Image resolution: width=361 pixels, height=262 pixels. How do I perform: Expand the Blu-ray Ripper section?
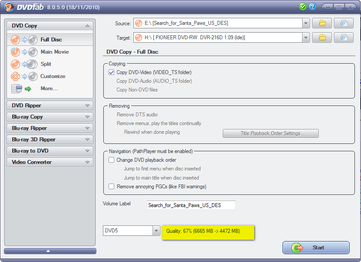(x=87, y=128)
